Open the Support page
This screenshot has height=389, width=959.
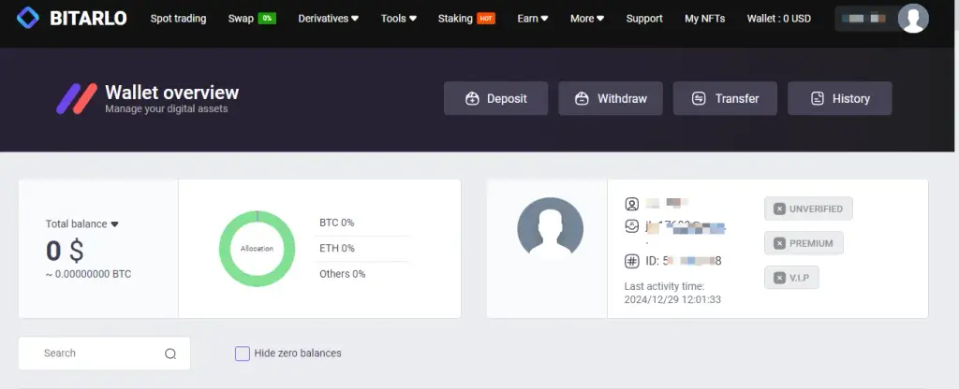(x=644, y=19)
